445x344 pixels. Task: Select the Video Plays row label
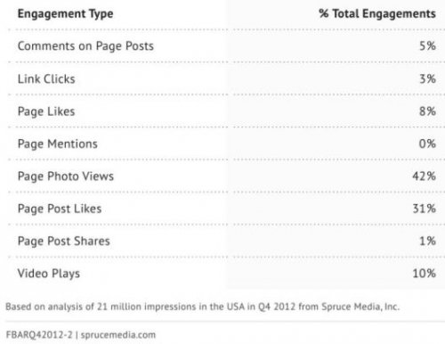click(49, 274)
